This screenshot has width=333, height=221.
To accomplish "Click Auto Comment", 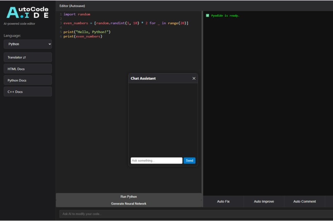I will tap(304, 202).
